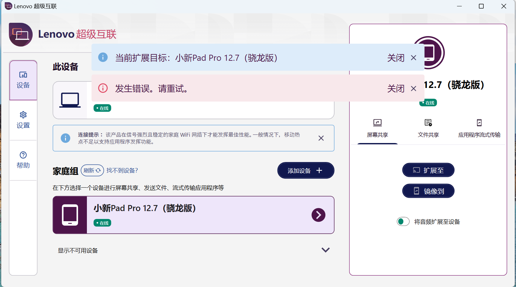Switch to the 应用程序流式传输 tab

(479, 128)
